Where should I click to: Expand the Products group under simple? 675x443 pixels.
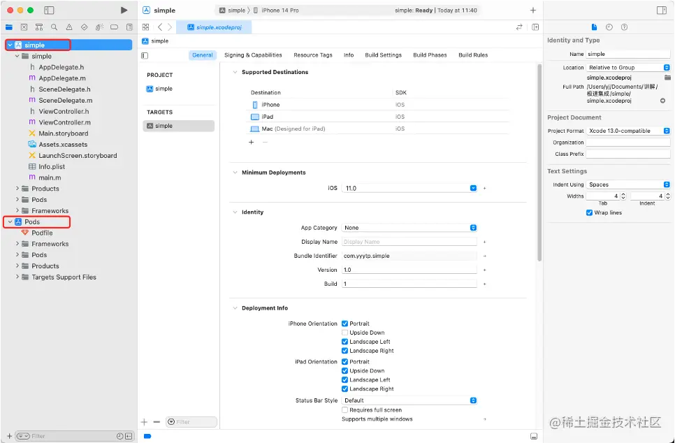[x=17, y=189]
